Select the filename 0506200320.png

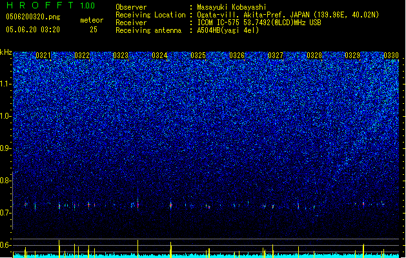click(33, 17)
